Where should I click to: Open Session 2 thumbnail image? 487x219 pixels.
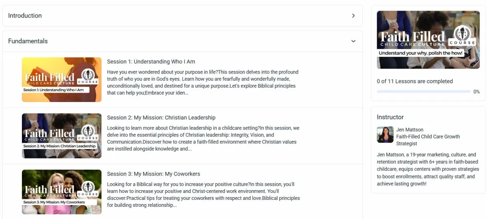click(62, 136)
